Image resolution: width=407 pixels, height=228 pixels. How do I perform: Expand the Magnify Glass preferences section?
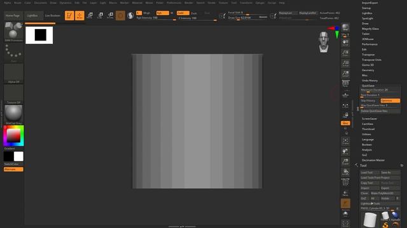pos(370,28)
